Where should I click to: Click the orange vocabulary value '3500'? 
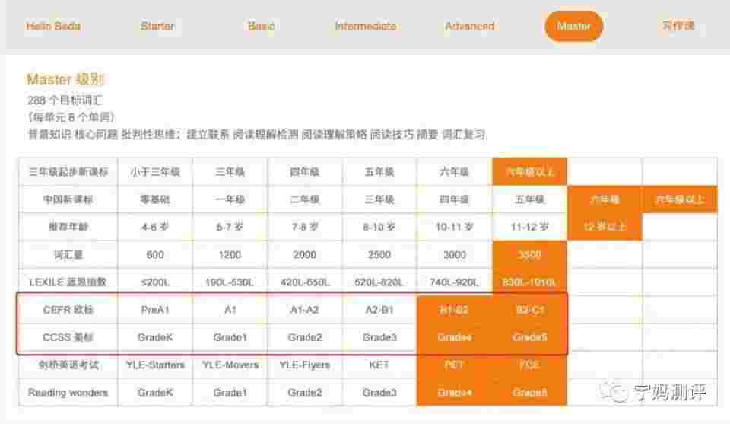[529, 254]
